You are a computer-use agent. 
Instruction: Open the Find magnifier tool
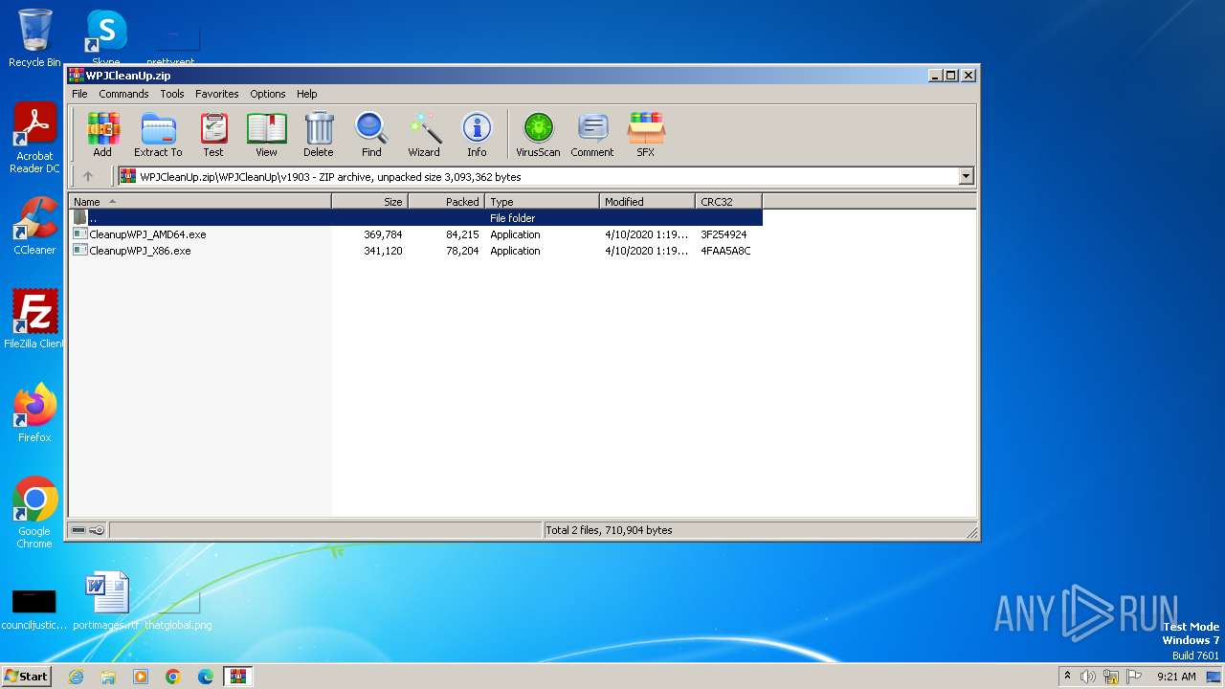371,134
